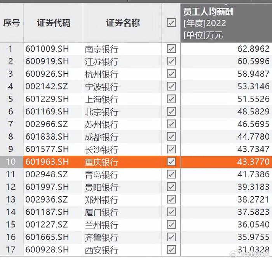Select stock code 002966.SZ
Image resolution: width=272 pixels, height=260 pixels.
[47, 124]
